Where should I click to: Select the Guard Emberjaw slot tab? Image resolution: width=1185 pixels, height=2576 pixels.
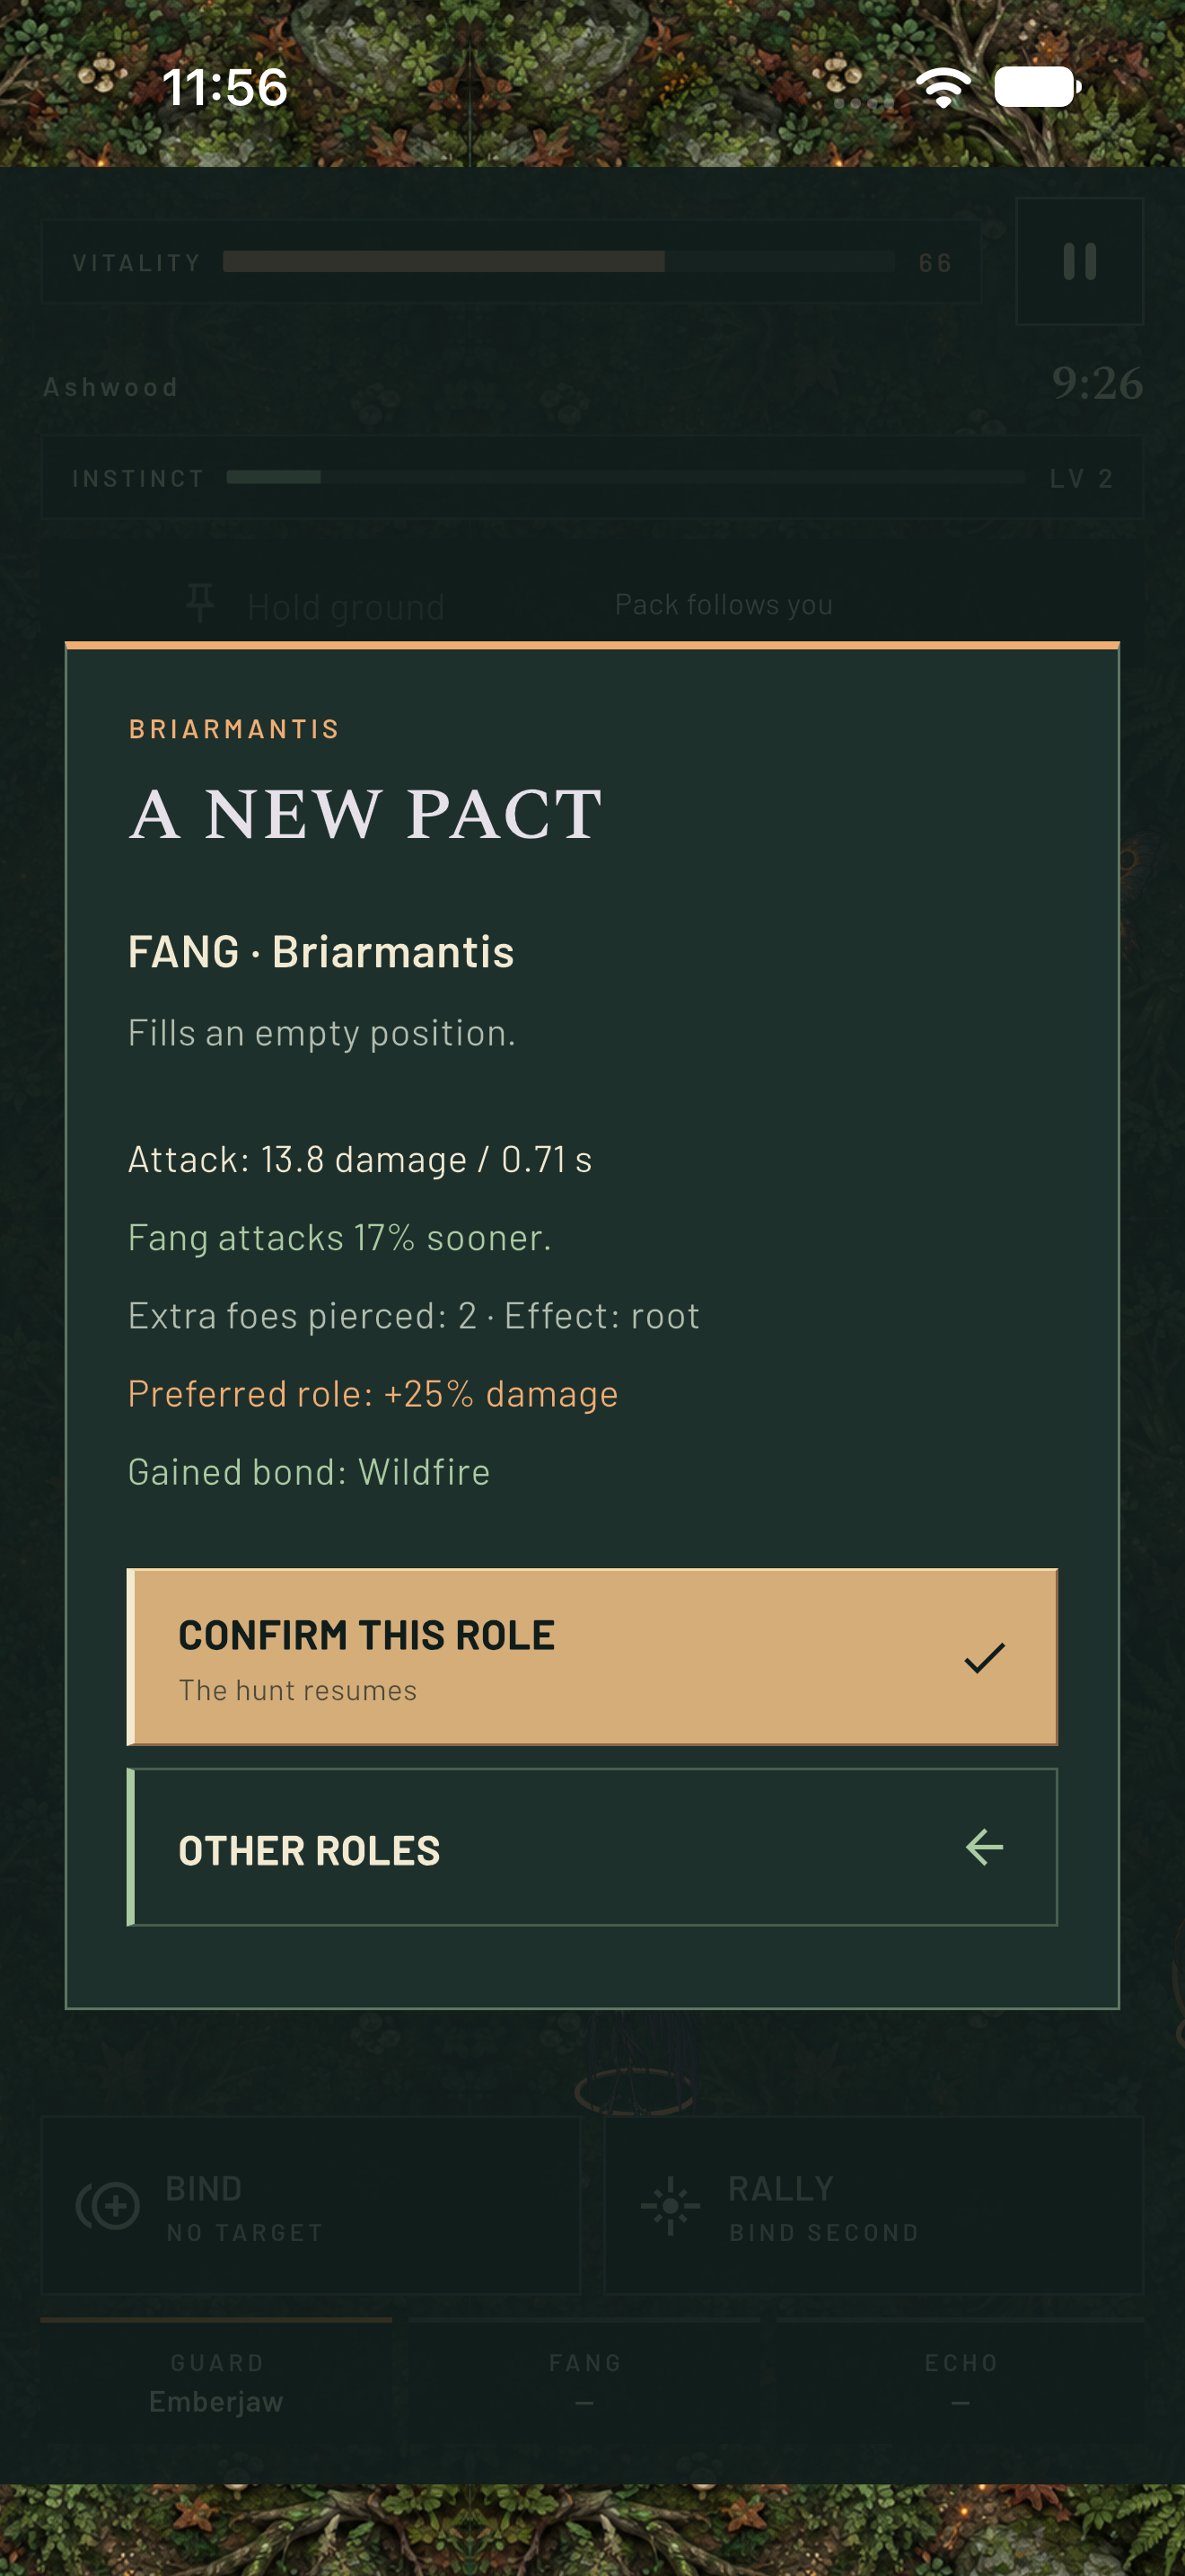tap(215, 2381)
